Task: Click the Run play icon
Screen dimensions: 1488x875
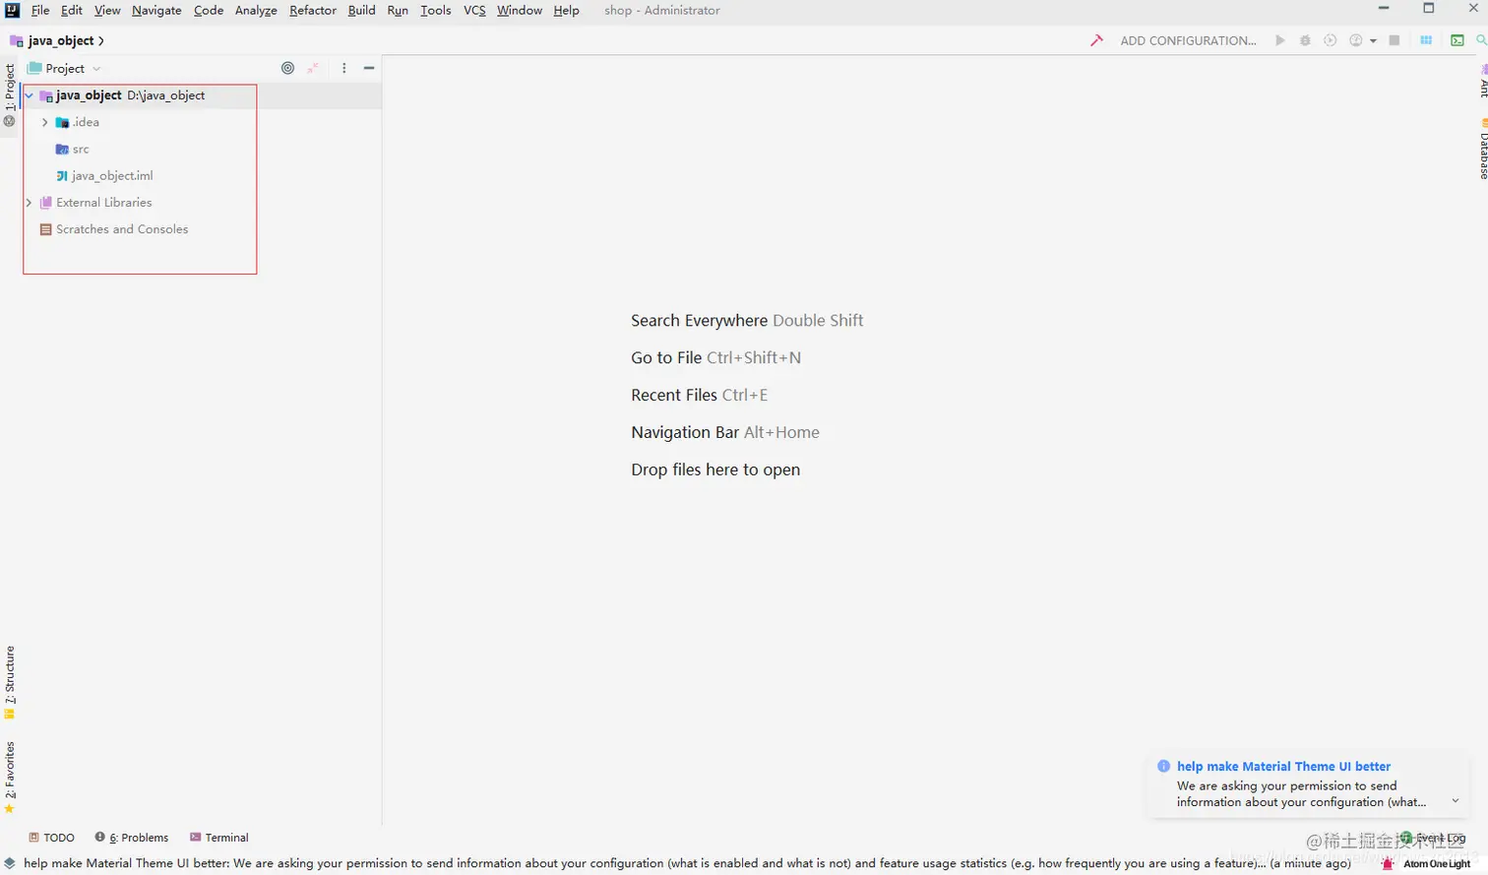Action: click(x=1280, y=40)
